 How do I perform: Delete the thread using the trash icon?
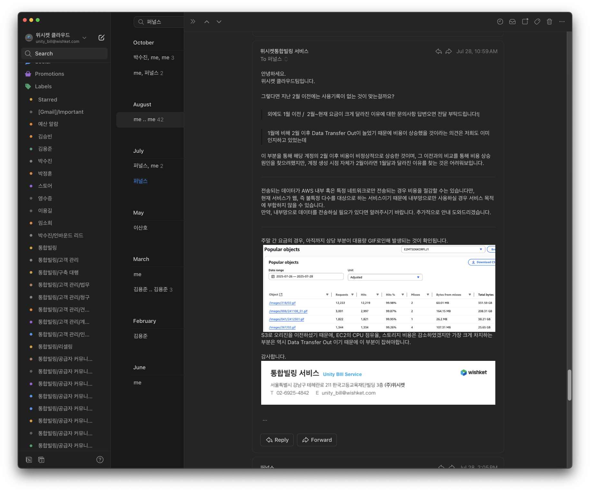(549, 22)
